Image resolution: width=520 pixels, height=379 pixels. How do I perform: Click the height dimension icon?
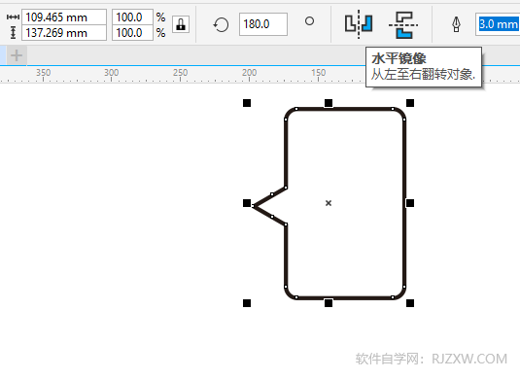(x=13, y=33)
